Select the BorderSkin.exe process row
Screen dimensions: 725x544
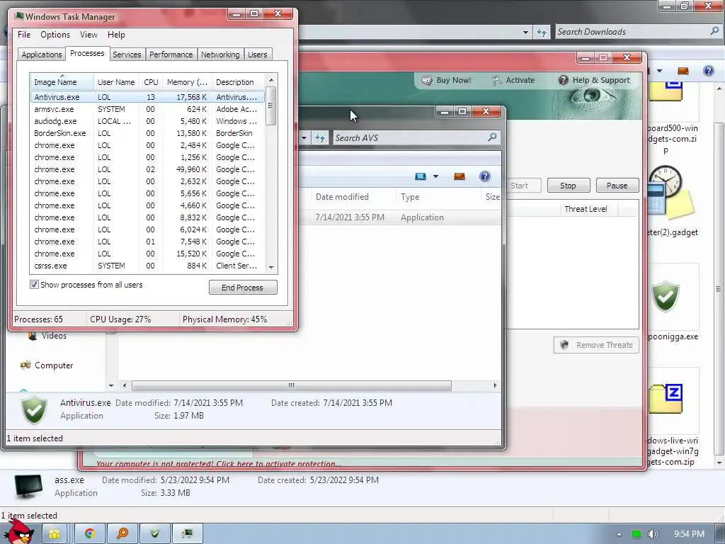pos(147,133)
